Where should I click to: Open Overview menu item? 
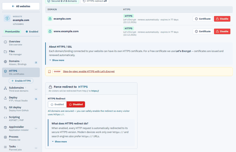[x=21, y=43]
